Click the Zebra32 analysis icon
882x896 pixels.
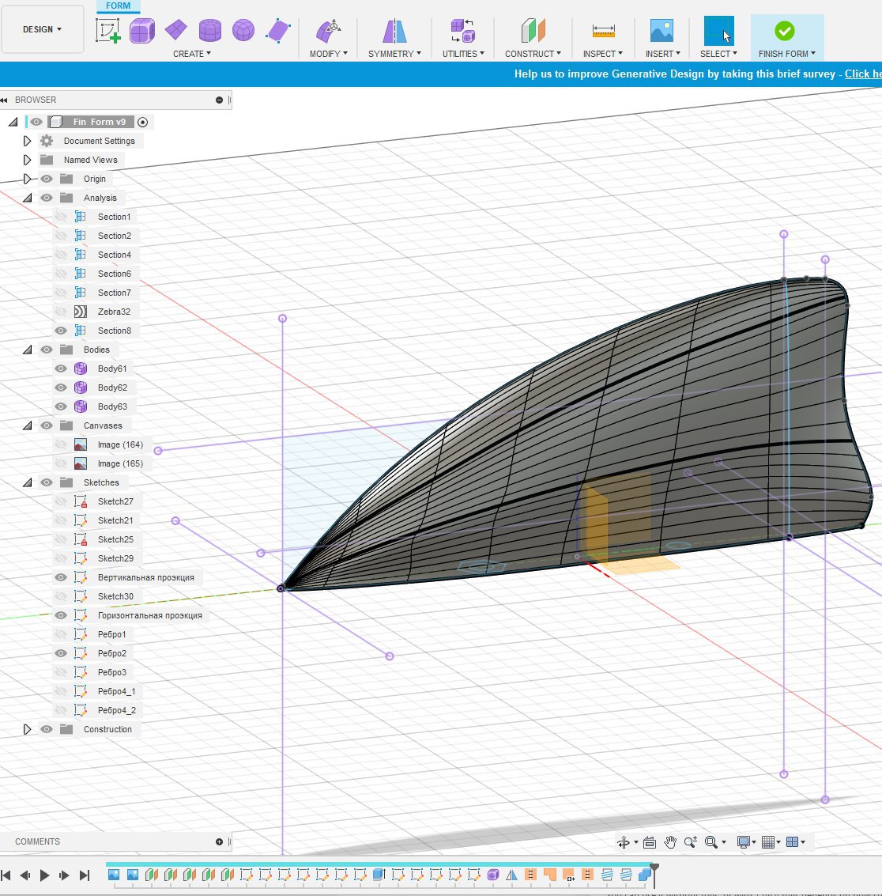tap(81, 312)
